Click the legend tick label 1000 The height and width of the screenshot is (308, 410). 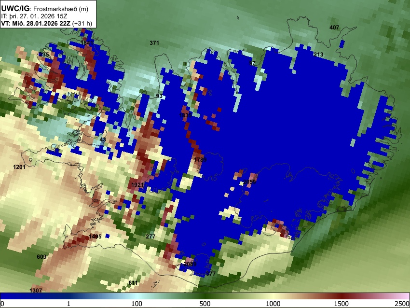point(273,304)
